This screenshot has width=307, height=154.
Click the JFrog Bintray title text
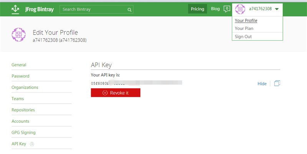[40, 9]
